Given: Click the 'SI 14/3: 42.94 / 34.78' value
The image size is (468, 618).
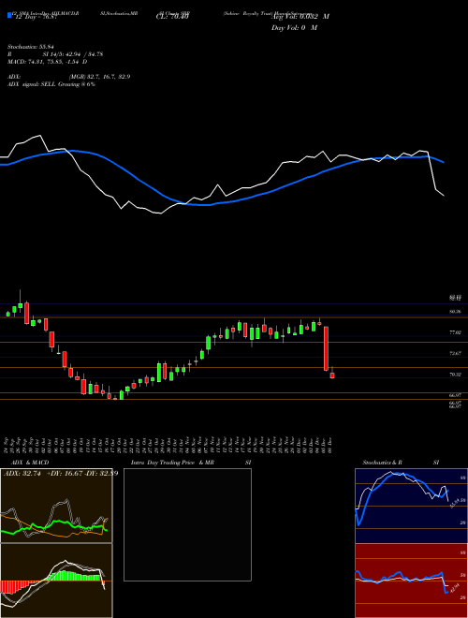Looking at the screenshot, I should (x=73, y=54).
